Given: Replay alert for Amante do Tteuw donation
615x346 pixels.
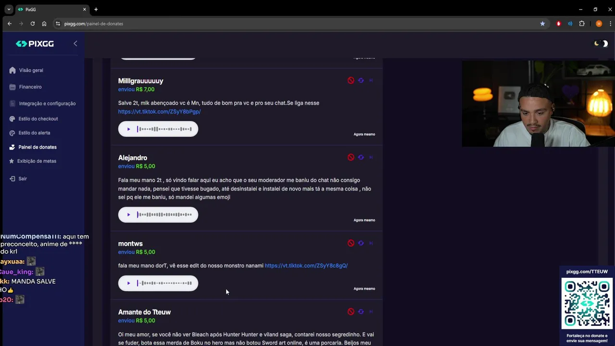Looking at the screenshot, I should tap(361, 311).
